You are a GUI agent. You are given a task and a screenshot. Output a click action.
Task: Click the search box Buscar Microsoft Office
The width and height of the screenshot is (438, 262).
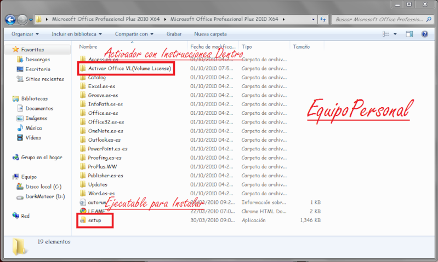(x=379, y=19)
